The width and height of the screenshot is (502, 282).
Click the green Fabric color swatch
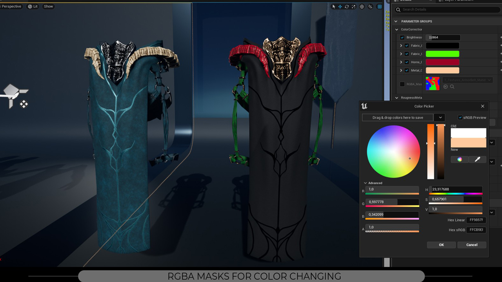(x=442, y=54)
